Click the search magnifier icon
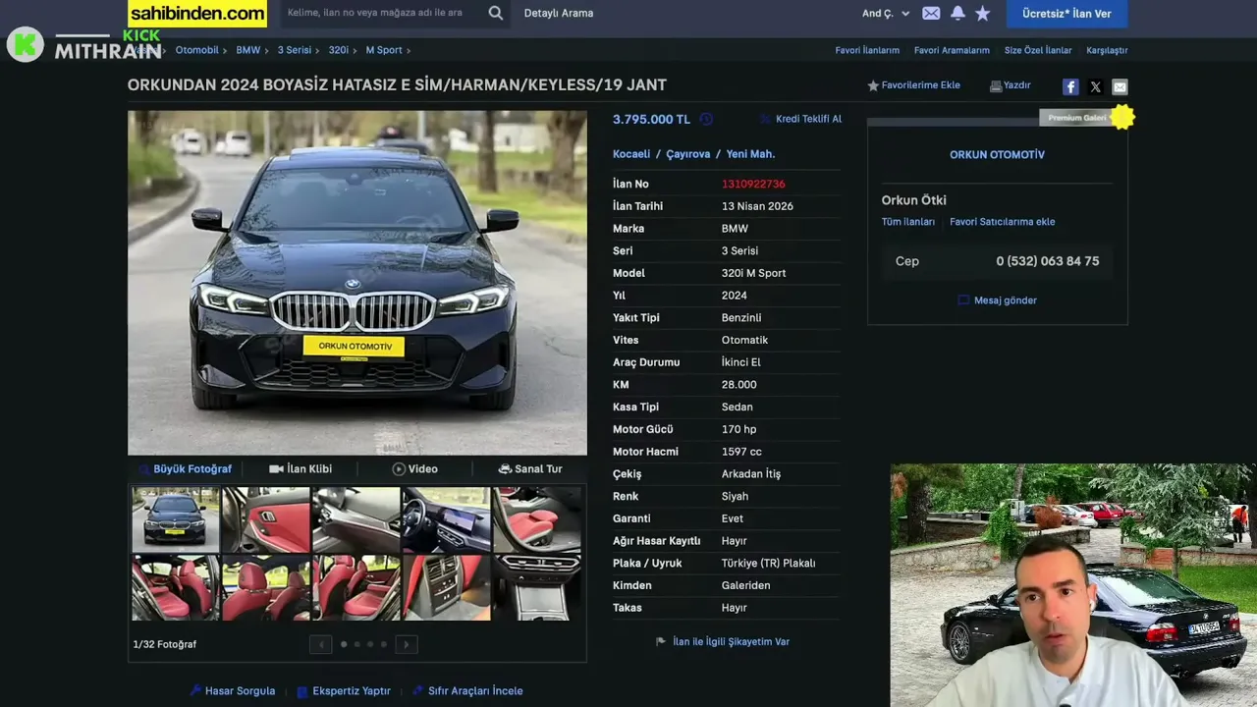 click(x=496, y=13)
